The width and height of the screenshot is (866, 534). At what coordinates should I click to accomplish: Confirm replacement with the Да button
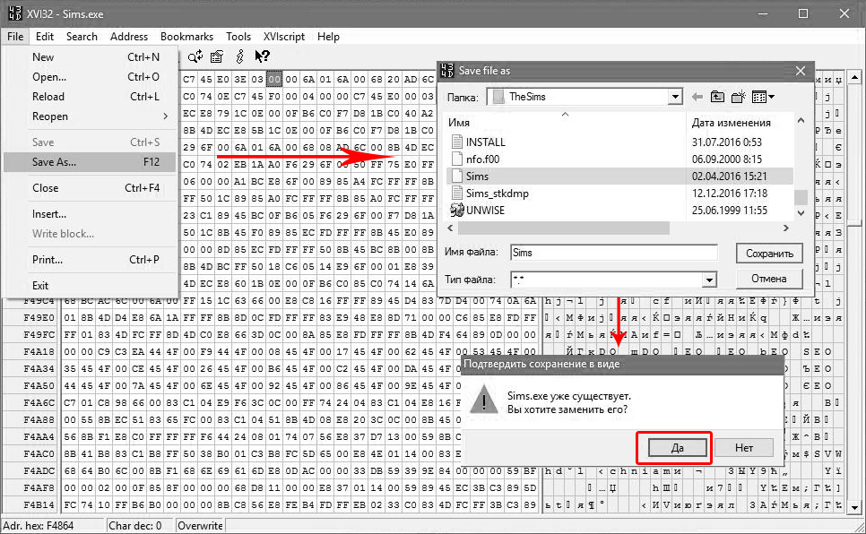[x=677, y=448]
